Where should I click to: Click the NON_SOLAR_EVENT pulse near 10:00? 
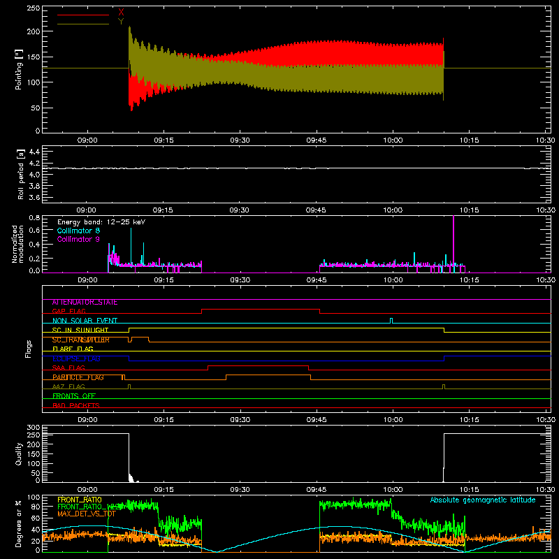tap(391, 321)
